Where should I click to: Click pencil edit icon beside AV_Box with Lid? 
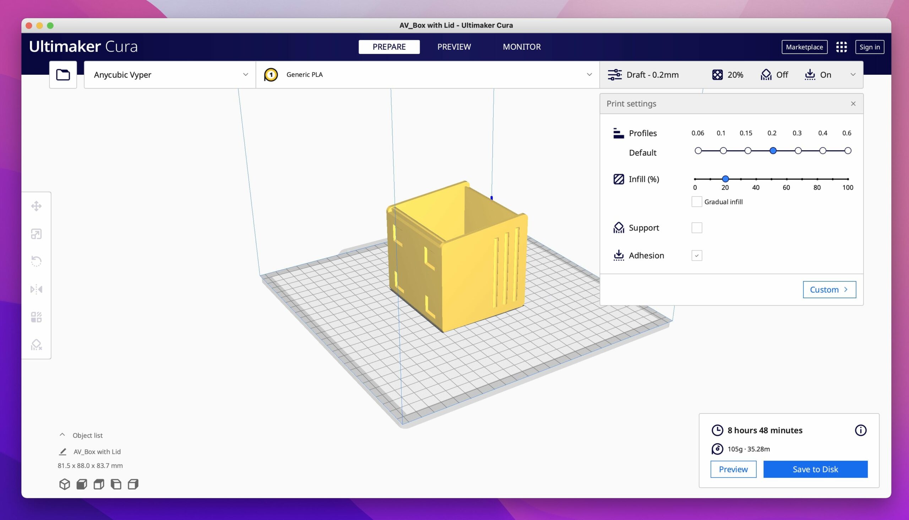point(62,452)
